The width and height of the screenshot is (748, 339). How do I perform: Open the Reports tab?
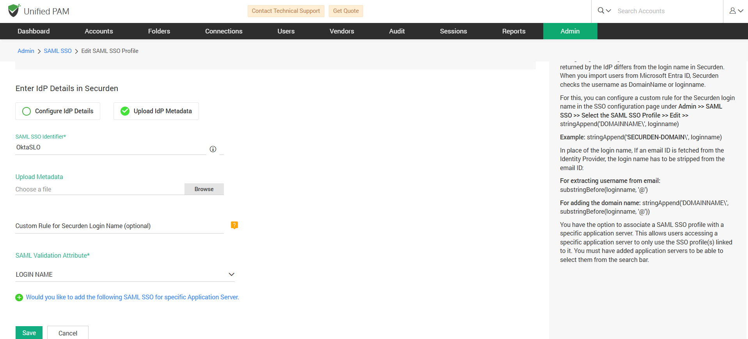(514, 31)
